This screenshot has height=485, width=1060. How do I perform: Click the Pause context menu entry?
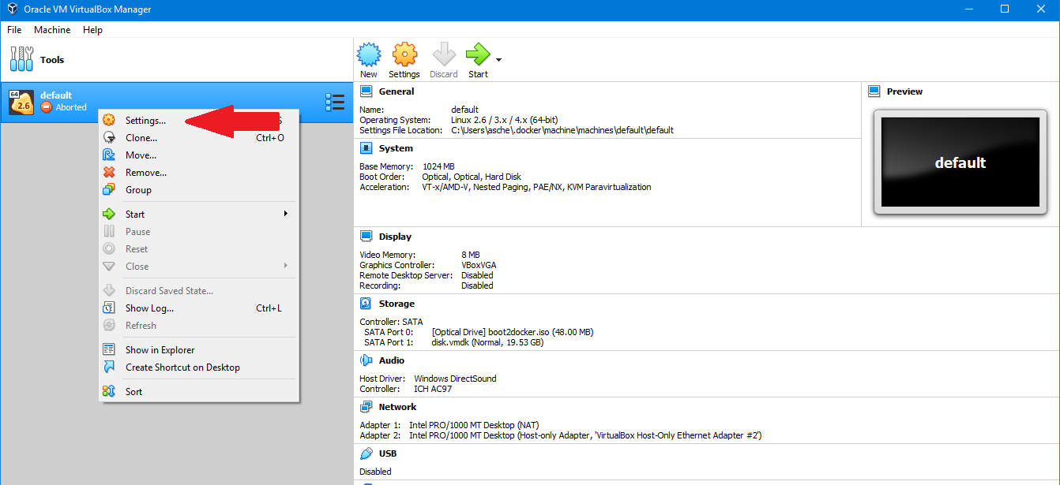click(199, 232)
